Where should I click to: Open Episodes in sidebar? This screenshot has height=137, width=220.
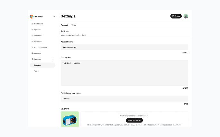coord(38,30)
